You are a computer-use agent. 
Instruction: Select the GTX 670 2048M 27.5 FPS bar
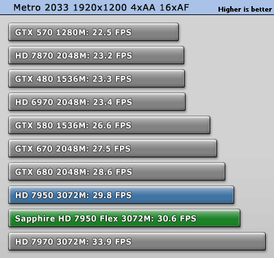(x=112, y=149)
